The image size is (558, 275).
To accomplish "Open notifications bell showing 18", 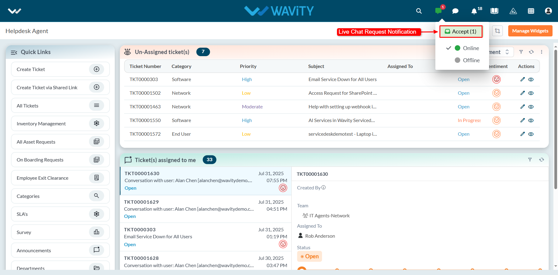I will (x=474, y=11).
